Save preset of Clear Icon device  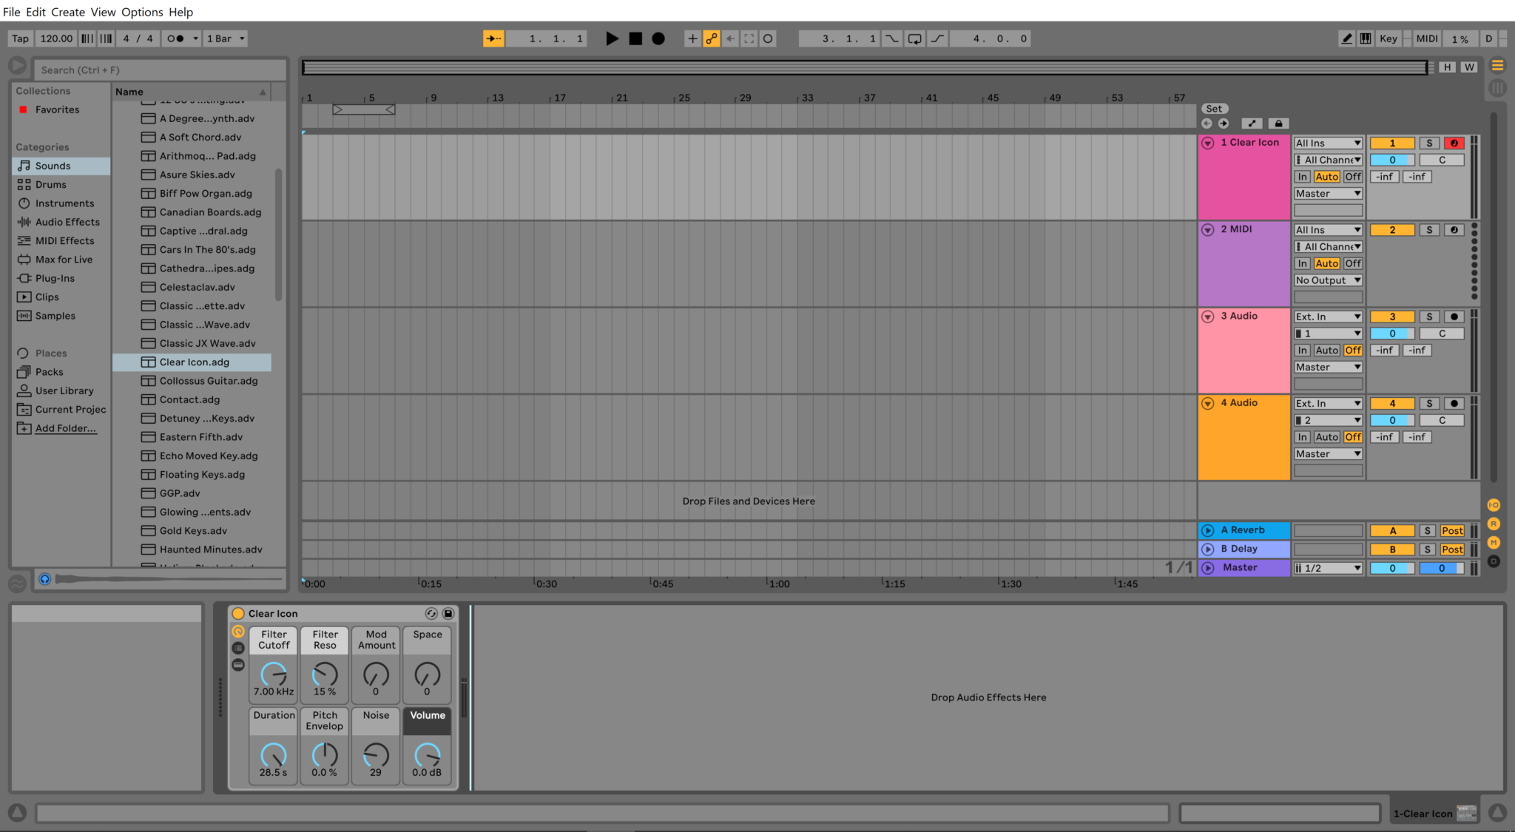pyautogui.click(x=448, y=613)
